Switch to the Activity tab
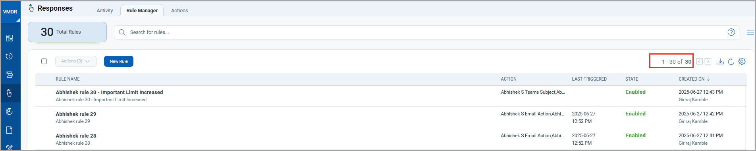756x151 pixels. [x=105, y=11]
